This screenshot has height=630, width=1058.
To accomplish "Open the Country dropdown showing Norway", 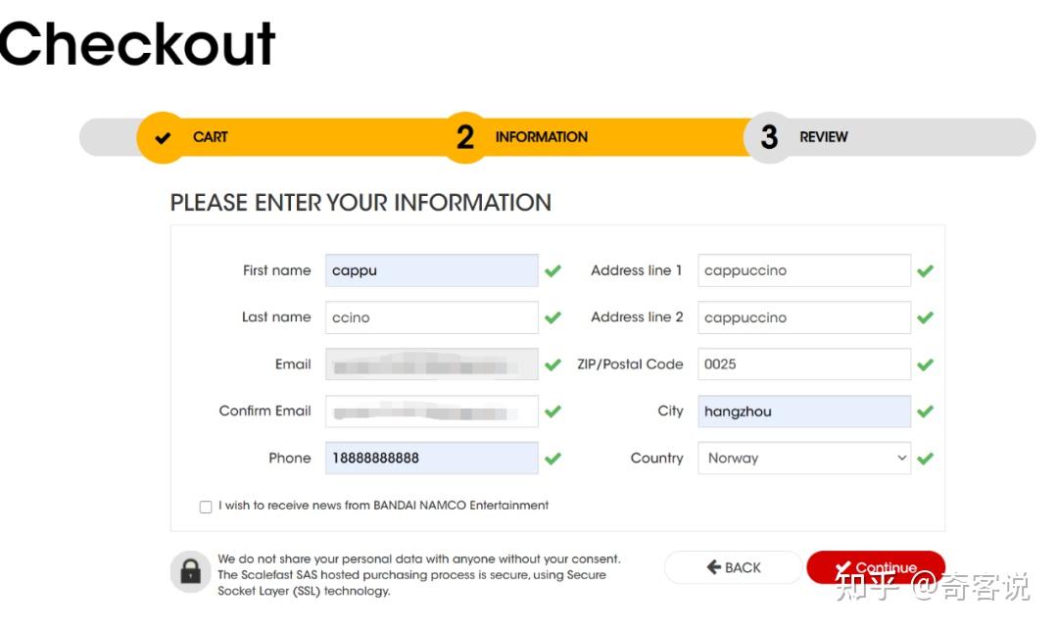I will point(803,458).
